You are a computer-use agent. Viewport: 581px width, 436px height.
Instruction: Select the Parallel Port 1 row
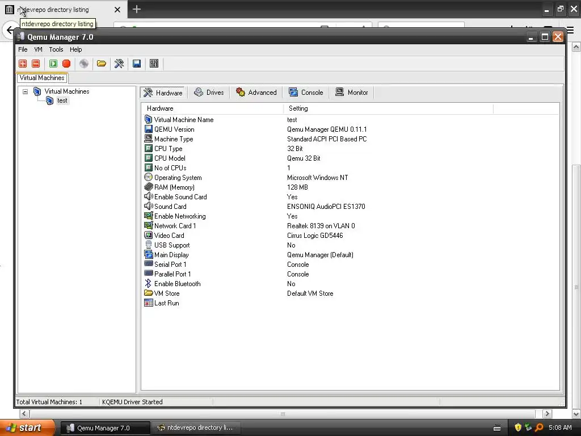tap(350, 274)
